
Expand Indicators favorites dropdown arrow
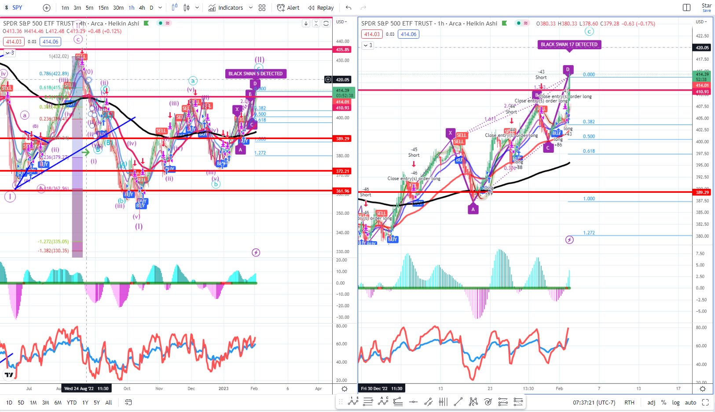point(251,7)
